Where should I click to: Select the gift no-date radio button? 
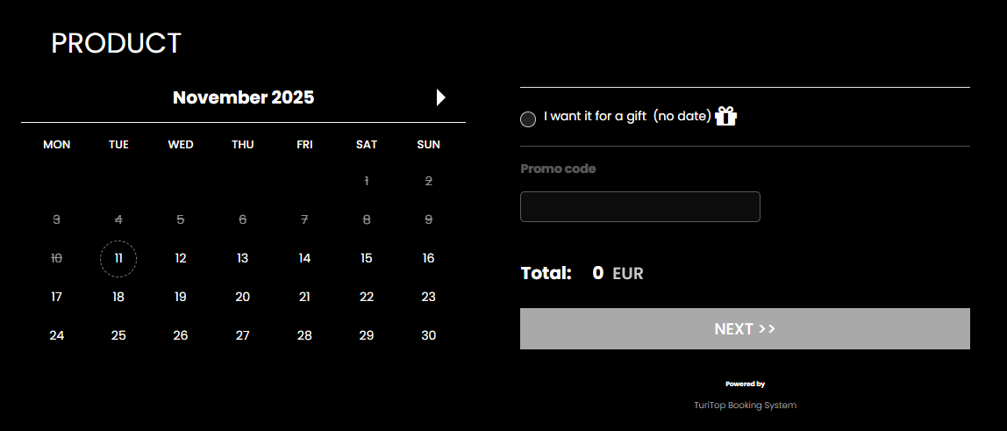tap(528, 119)
